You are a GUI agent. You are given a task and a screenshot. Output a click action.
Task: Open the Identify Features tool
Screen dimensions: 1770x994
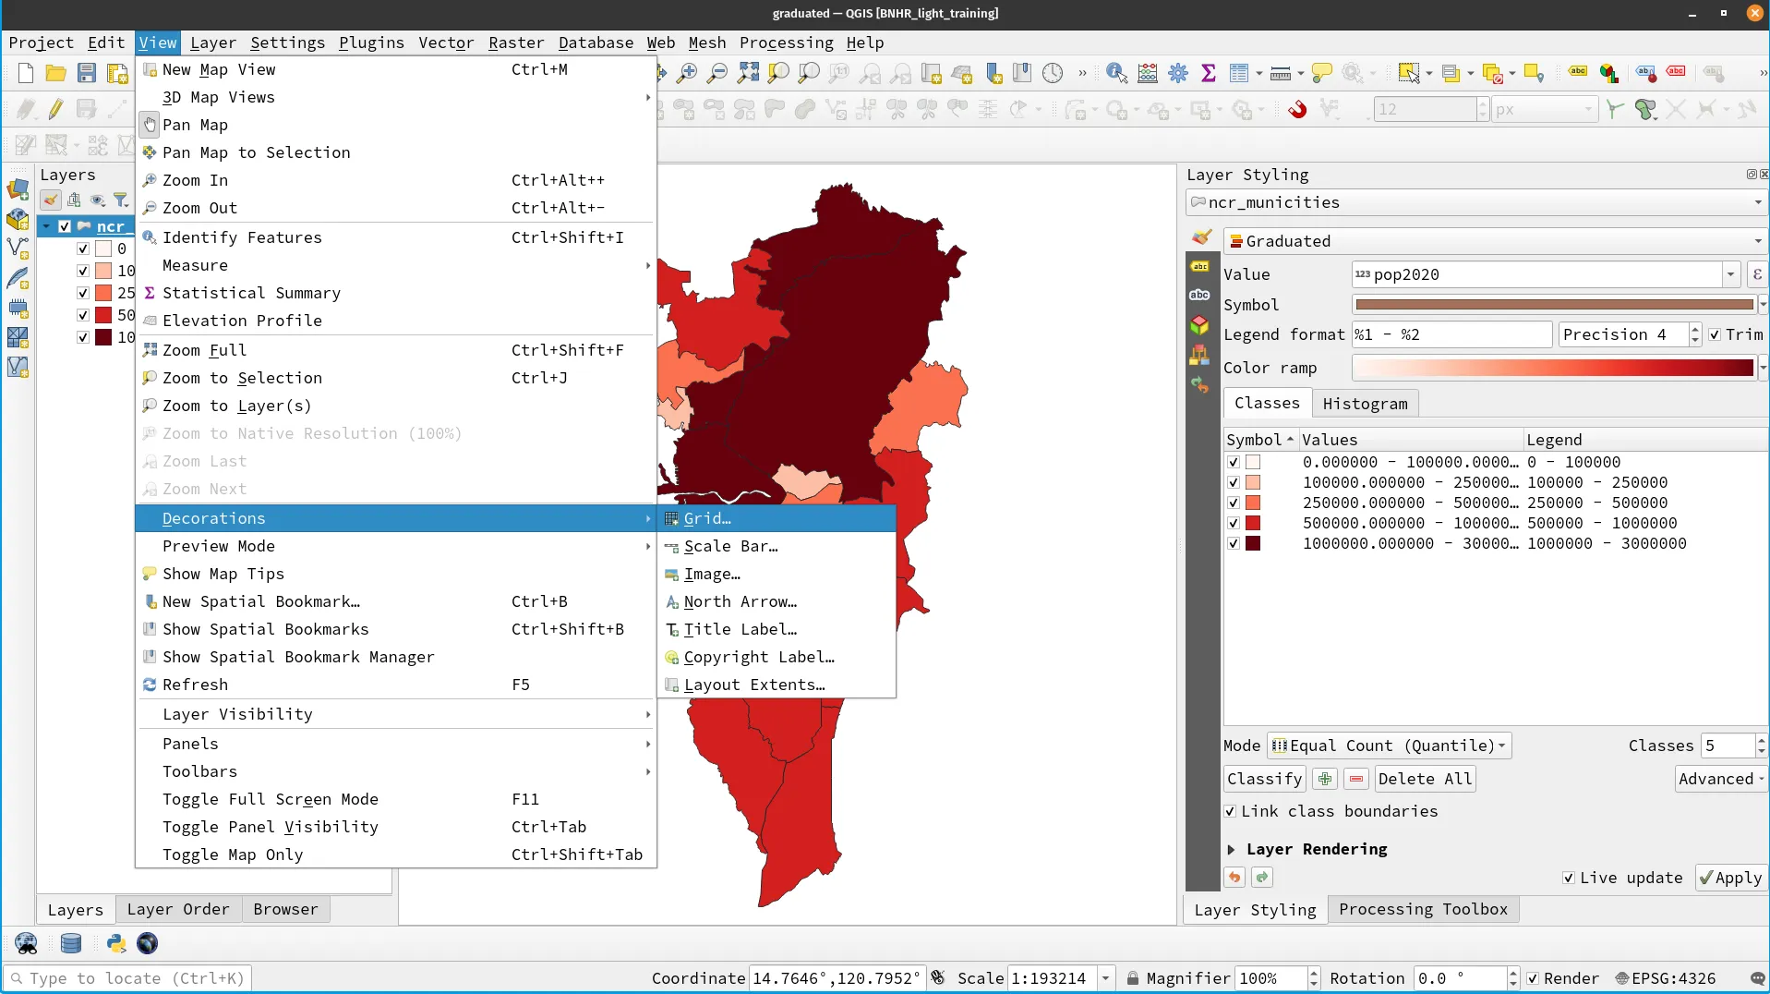[x=1116, y=74]
